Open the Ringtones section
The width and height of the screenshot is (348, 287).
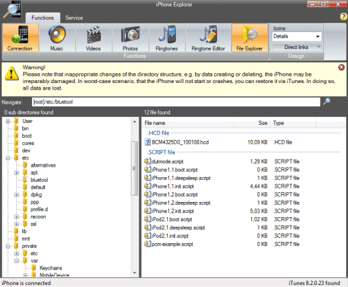point(167,38)
